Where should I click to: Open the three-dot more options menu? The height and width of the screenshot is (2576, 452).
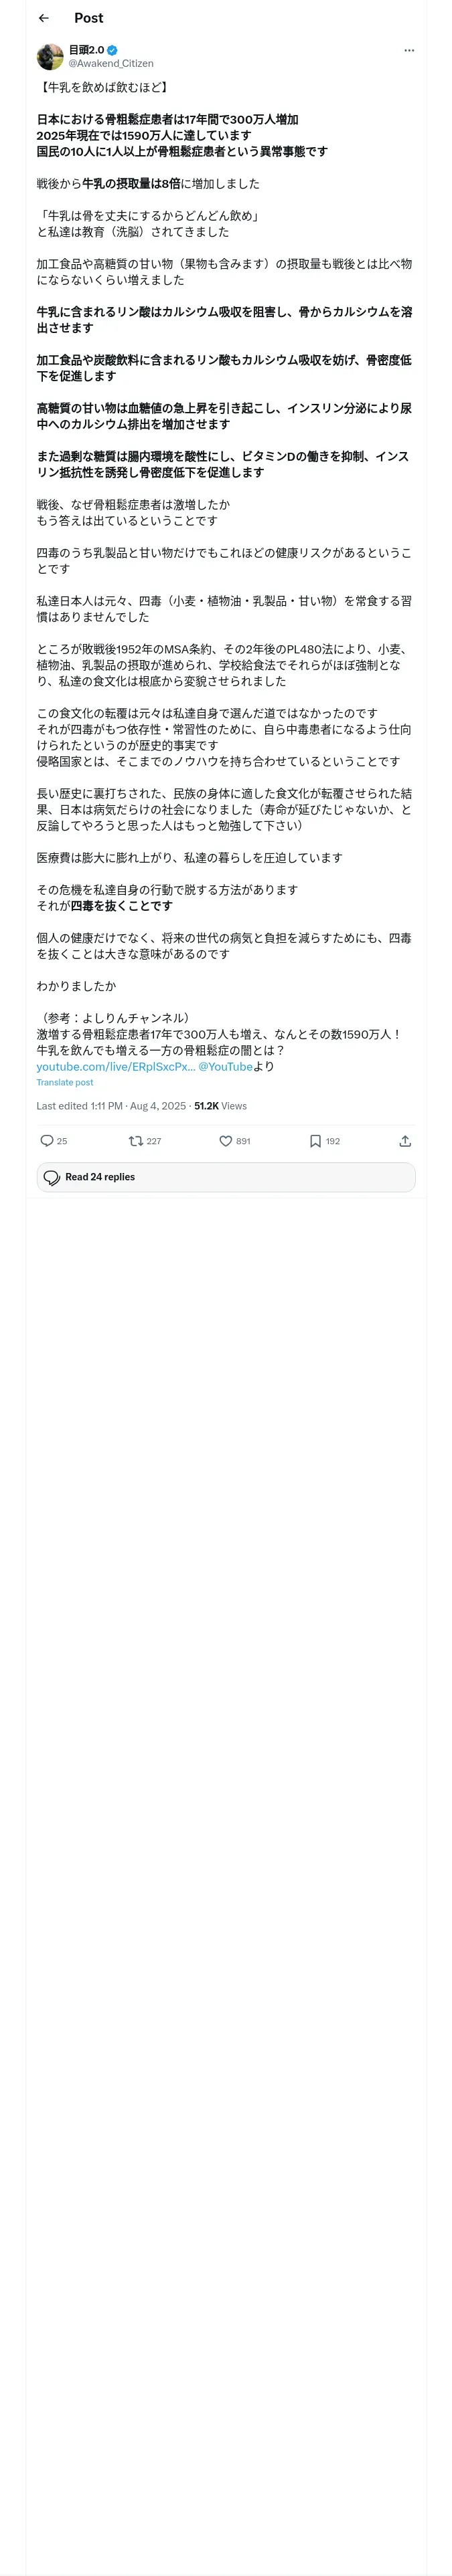(x=408, y=50)
